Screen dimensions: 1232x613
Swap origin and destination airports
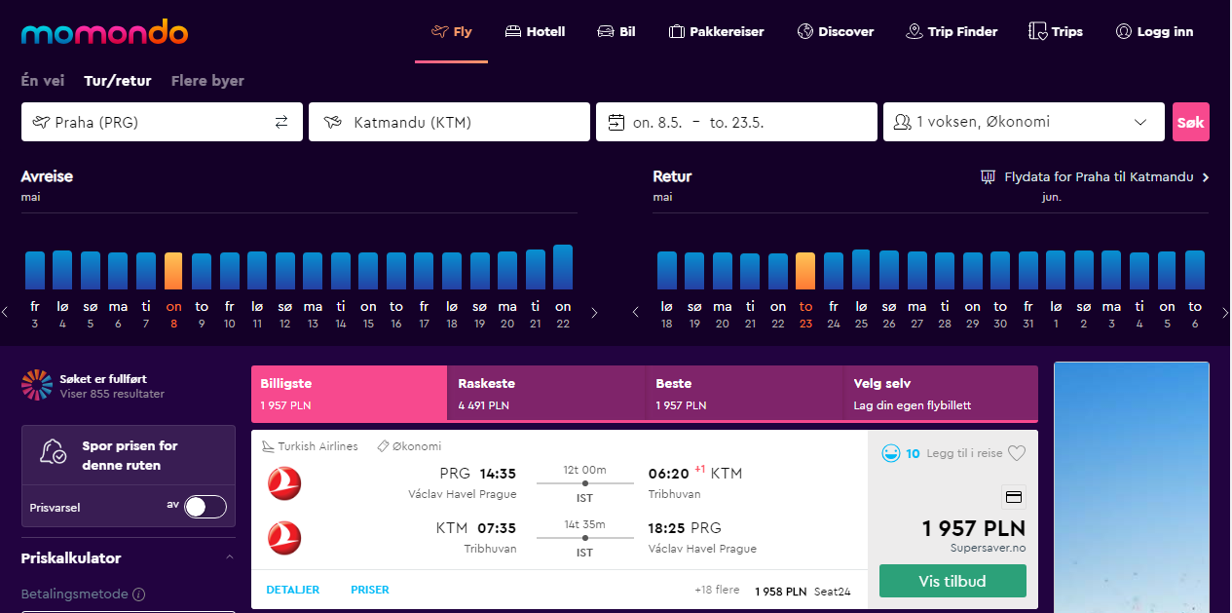point(281,122)
